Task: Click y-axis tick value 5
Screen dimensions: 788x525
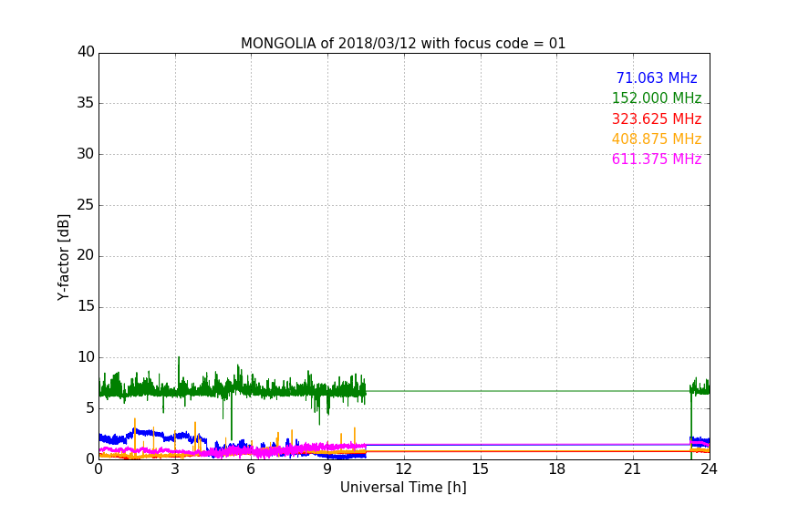Action: pyautogui.click(x=90, y=408)
